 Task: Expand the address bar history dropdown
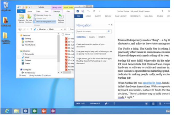click(62, 29)
